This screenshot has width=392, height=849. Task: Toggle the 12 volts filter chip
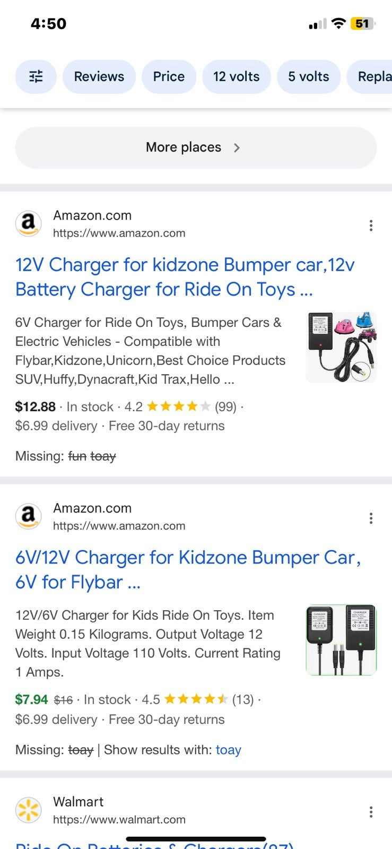pyautogui.click(x=236, y=77)
